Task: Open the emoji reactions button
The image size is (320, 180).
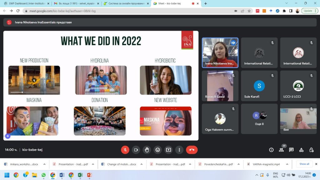Action: pyautogui.click(x=157, y=150)
